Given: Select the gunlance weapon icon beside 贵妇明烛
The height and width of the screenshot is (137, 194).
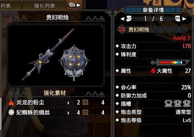Looking at the screenshot, I should tap(122, 29).
